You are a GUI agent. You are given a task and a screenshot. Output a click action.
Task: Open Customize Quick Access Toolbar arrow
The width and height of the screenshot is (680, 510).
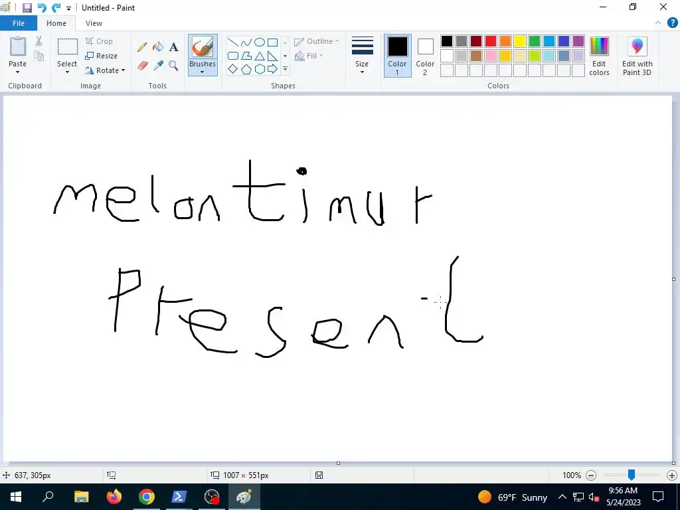(68, 8)
